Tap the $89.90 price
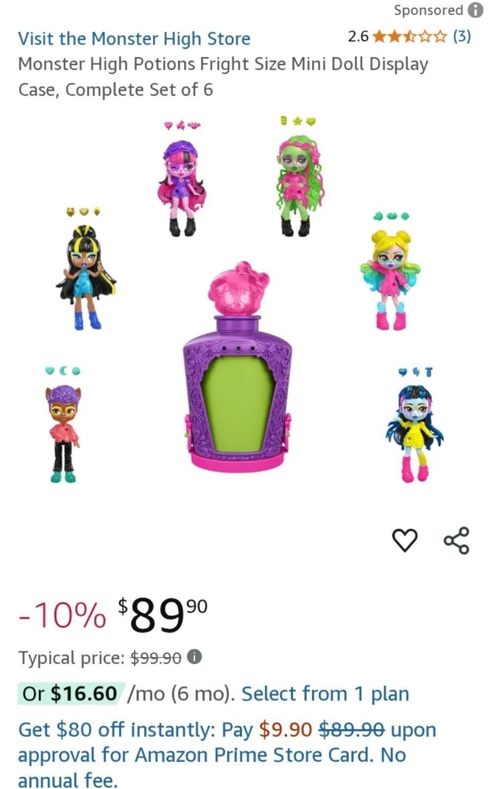Screen dimensions: 488x789 (163, 614)
